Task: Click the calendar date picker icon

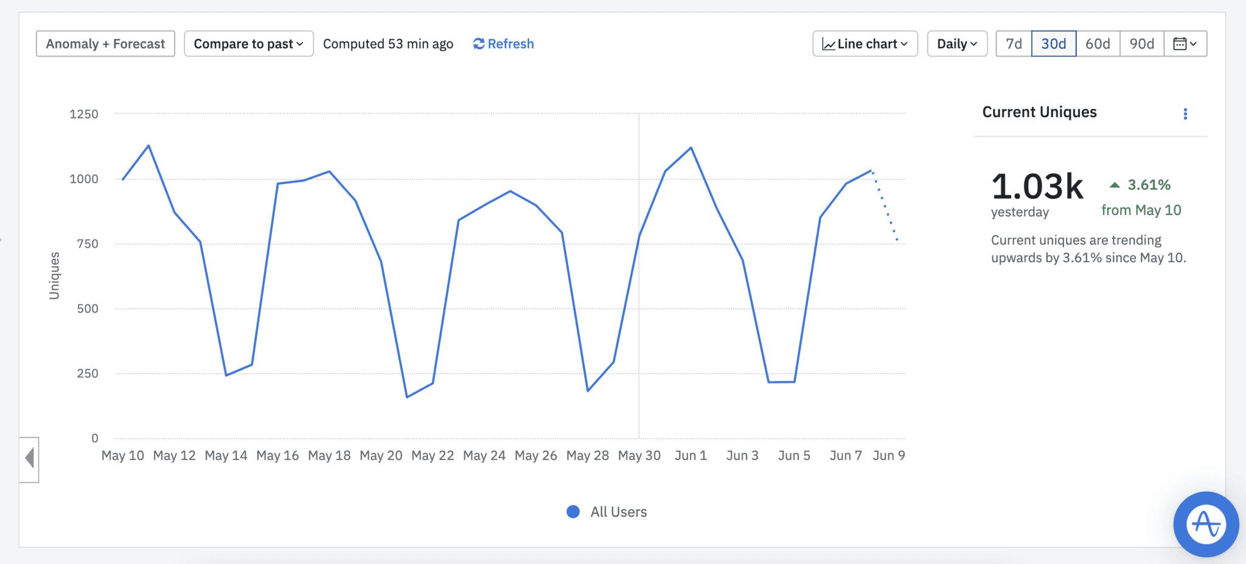Action: tap(1180, 44)
